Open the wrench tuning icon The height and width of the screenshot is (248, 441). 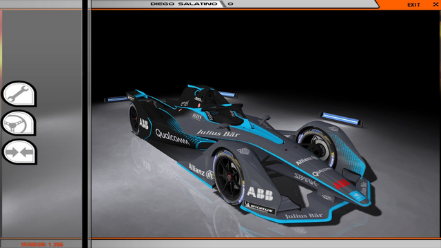point(19,94)
